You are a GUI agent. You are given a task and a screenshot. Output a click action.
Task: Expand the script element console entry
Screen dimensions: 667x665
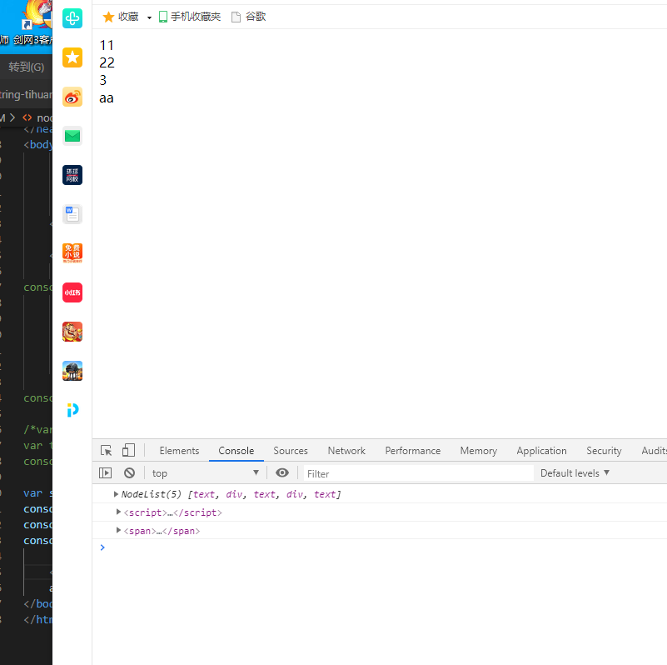(118, 512)
